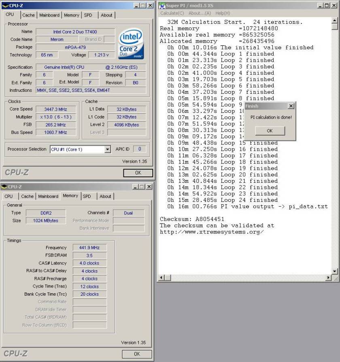The width and height of the screenshot is (340, 362).
Task: Click the memory Type value DDR2
Action: (46, 213)
